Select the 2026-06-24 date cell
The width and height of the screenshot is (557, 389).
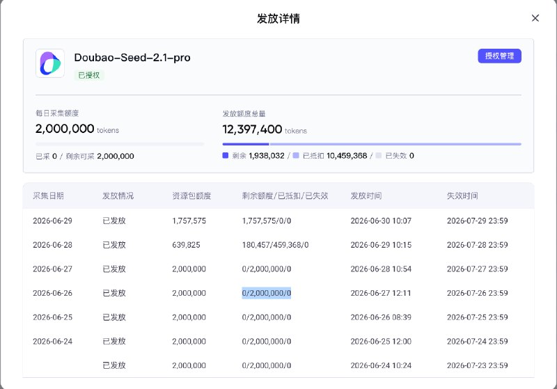[53, 342]
